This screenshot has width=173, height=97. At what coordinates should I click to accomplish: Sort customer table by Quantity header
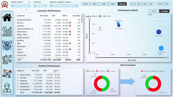coord(76,16)
